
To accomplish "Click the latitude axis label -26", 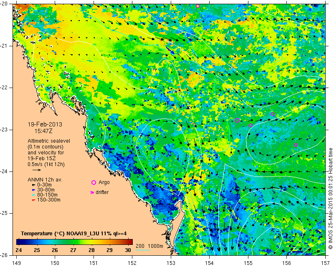I will click(x=5, y=255).
